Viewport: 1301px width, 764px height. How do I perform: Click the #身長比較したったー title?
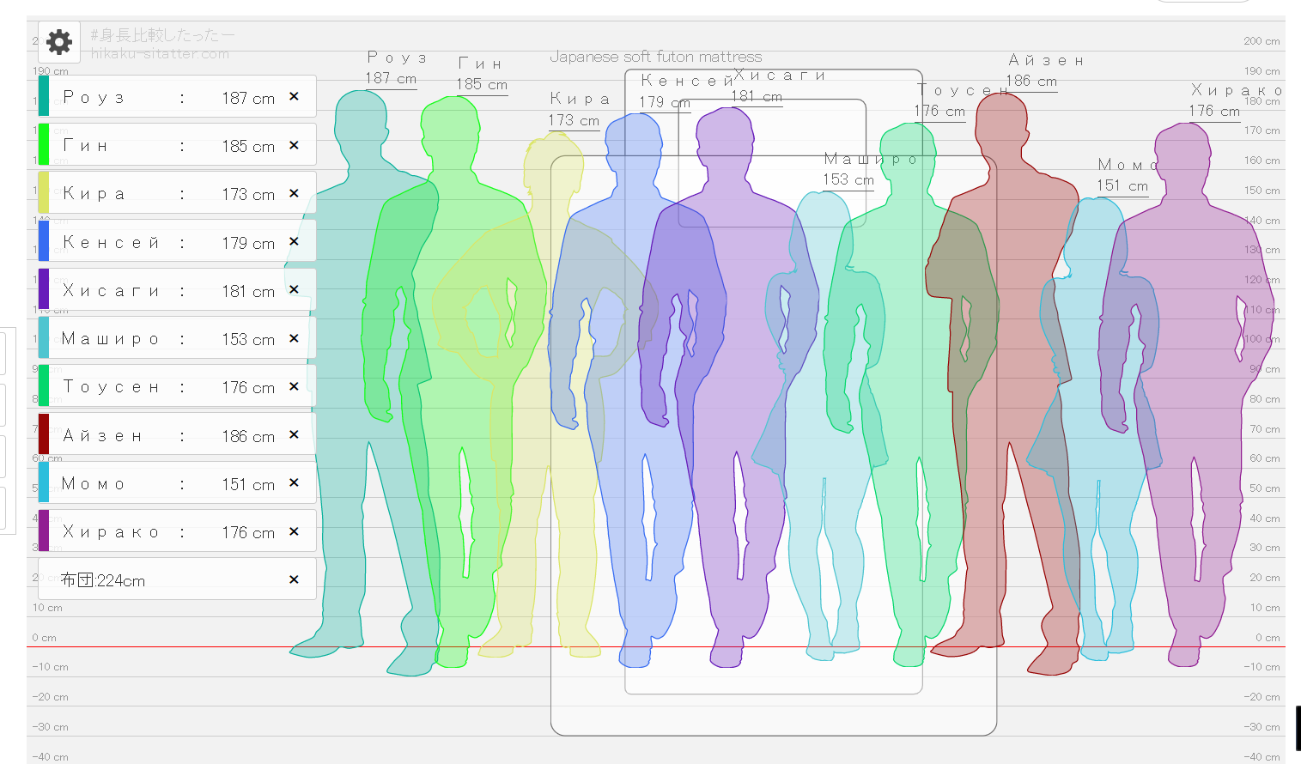(161, 35)
